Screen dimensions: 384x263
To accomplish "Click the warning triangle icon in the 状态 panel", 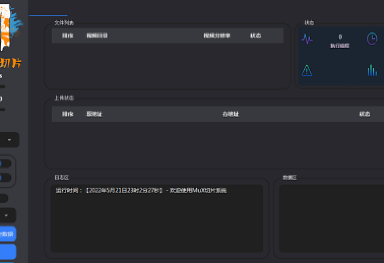I will pos(307,70).
